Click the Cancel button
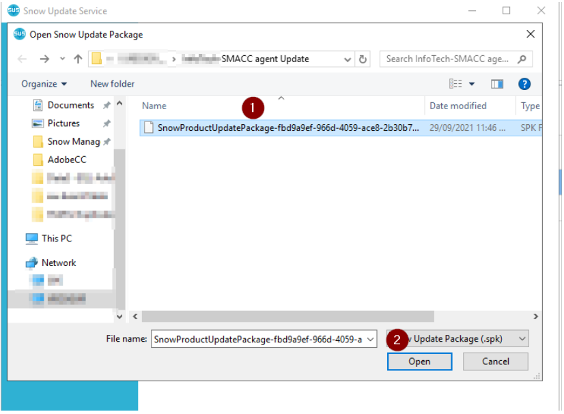The height and width of the screenshot is (414, 564). [496, 361]
